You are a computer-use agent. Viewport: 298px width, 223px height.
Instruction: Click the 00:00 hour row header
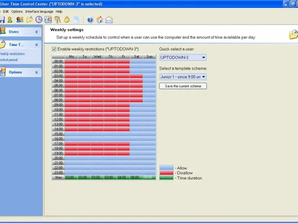point(58,61)
